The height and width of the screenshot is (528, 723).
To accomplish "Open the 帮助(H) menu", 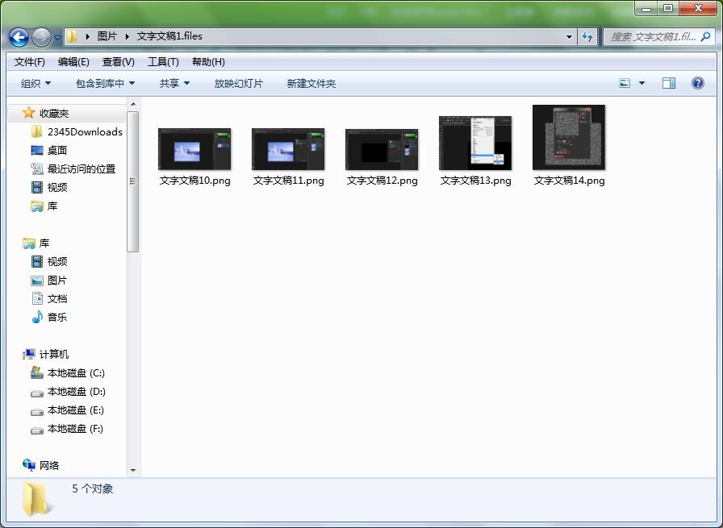I will [x=208, y=62].
